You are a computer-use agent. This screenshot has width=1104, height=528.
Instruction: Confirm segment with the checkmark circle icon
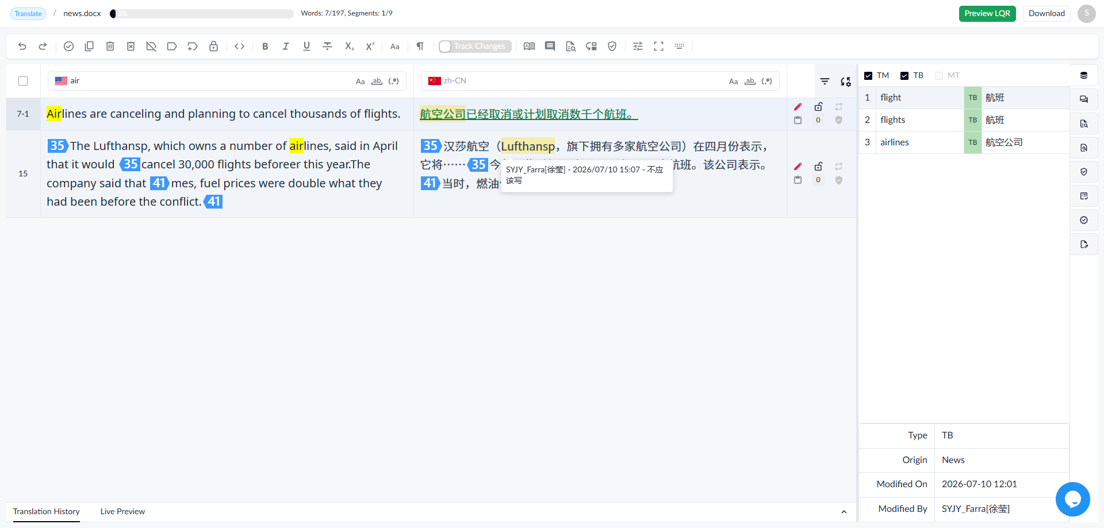68,47
